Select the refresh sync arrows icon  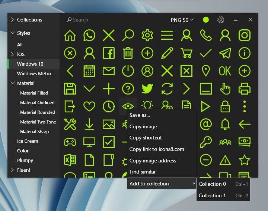(x=167, y=89)
